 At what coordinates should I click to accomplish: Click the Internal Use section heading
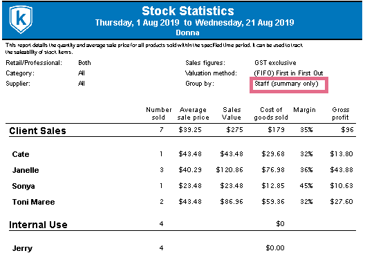tap(38, 225)
